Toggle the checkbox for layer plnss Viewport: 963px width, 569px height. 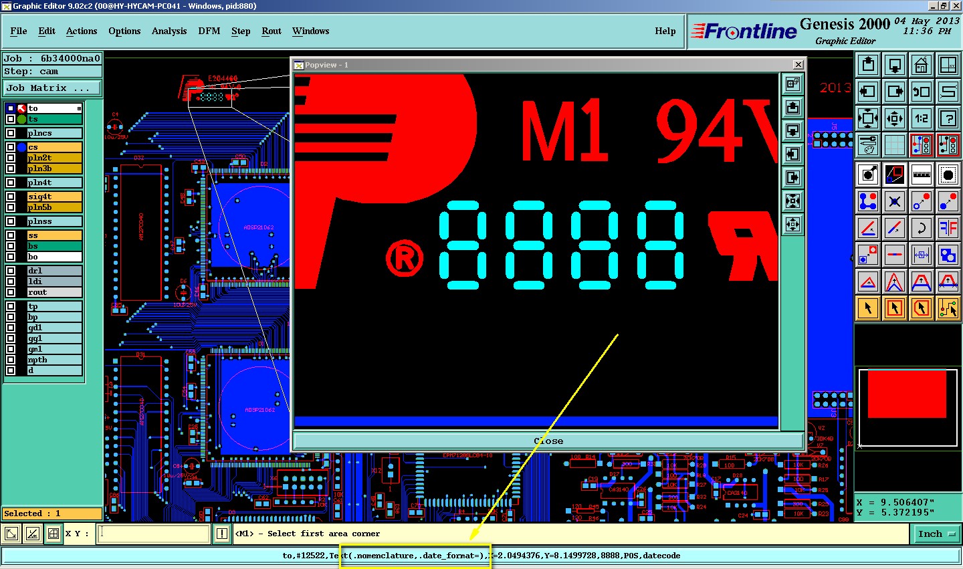[x=11, y=221]
